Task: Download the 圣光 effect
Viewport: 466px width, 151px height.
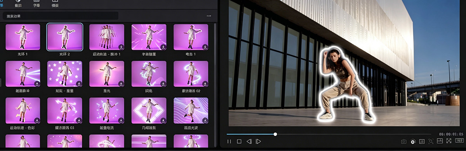Action: [x=121, y=83]
